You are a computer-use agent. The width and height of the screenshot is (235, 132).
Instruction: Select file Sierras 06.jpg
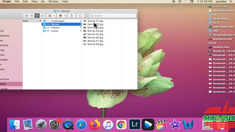click(x=95, y=37)
